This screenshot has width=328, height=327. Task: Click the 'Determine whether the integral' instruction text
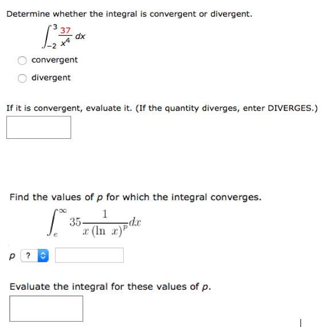click(x=129, y=14)
